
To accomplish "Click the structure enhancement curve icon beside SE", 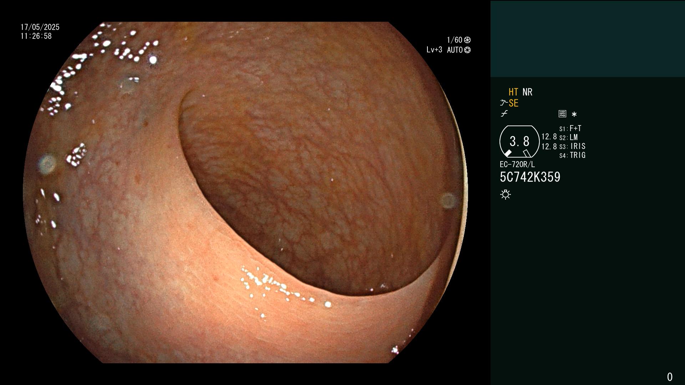I will 503,103.
